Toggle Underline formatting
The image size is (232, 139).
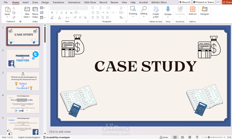pos(62,13)
